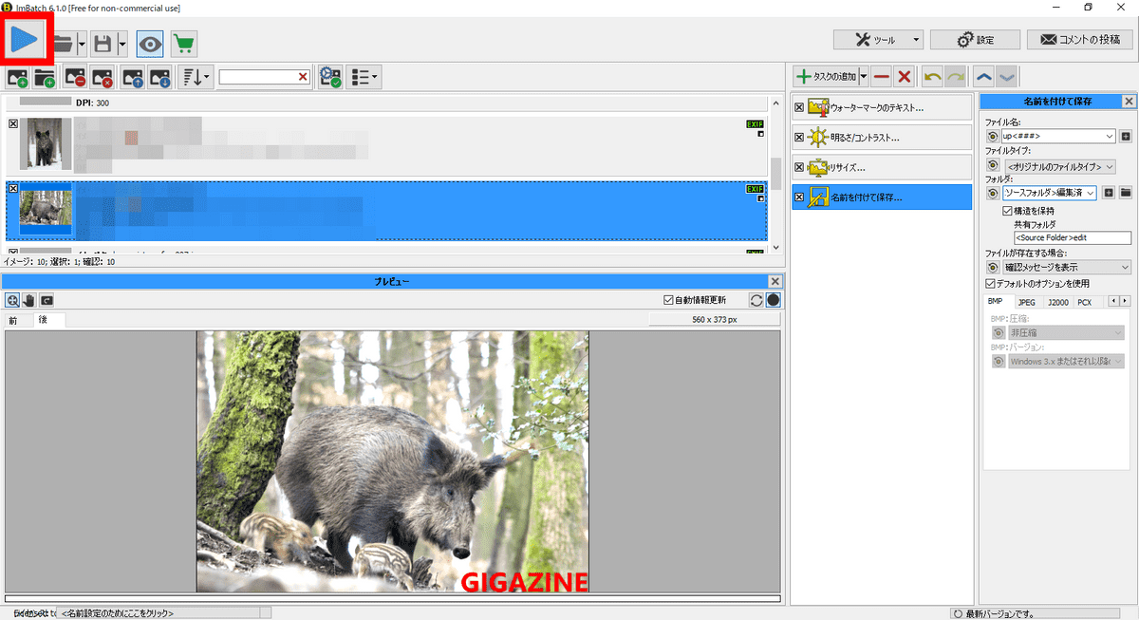Delete the selected task with the red X
This screenshot has height=620, width=1139.
tap(905, 77)
